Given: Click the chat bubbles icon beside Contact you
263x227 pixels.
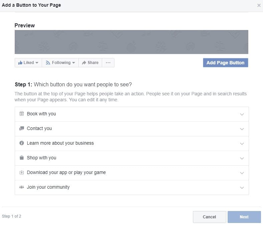Looking at the screenshot, I should point(22,128).
